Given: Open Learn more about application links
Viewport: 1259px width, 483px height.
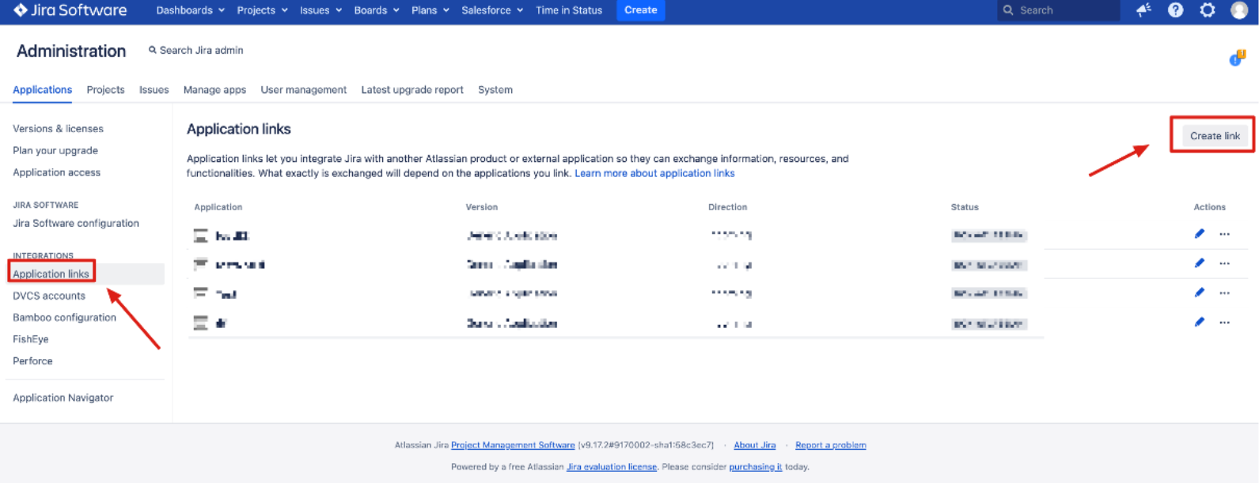Looking at the screenshot, I should click(x=654, y=173).
